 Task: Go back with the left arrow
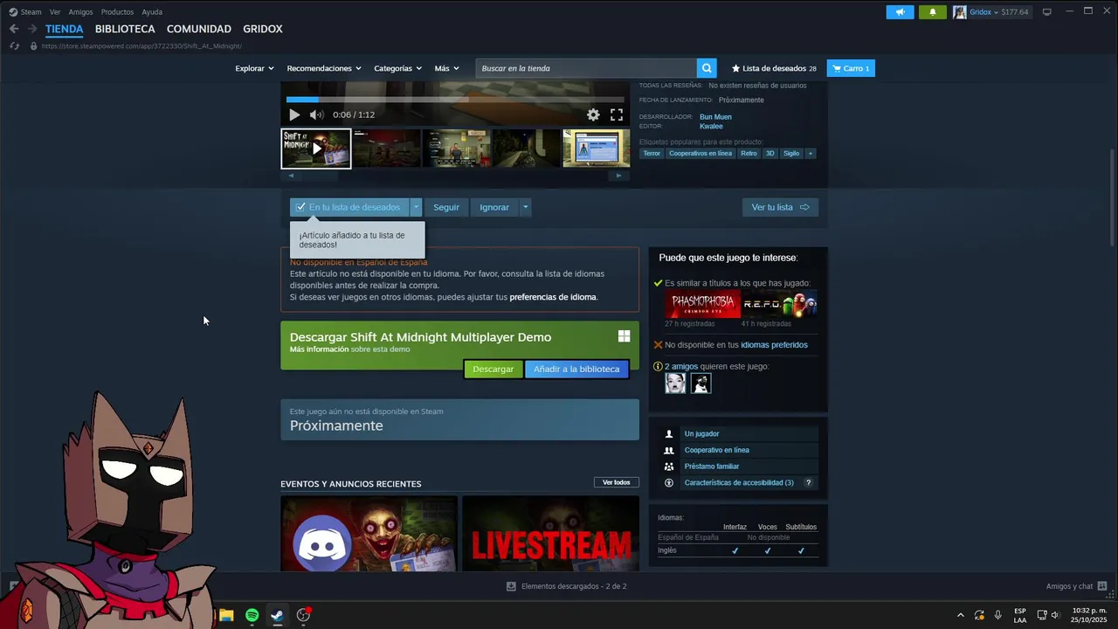pyautogui.click(x=14, y=29)
